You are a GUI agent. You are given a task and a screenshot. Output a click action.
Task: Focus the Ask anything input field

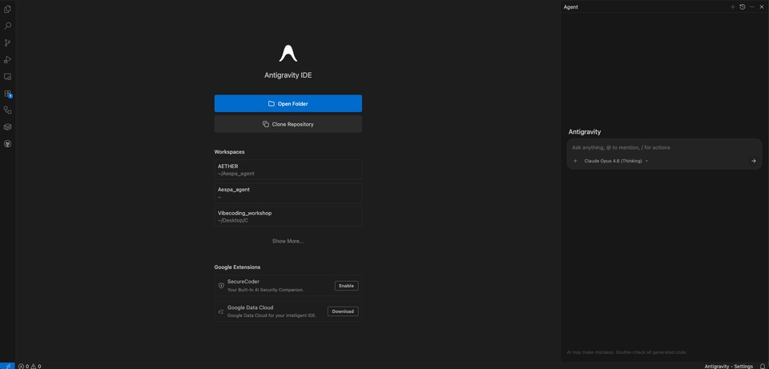(x=665, y=147)
